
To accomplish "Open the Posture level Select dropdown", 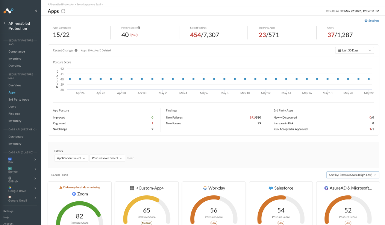I will pyautogui.click(x=107, y=158).
